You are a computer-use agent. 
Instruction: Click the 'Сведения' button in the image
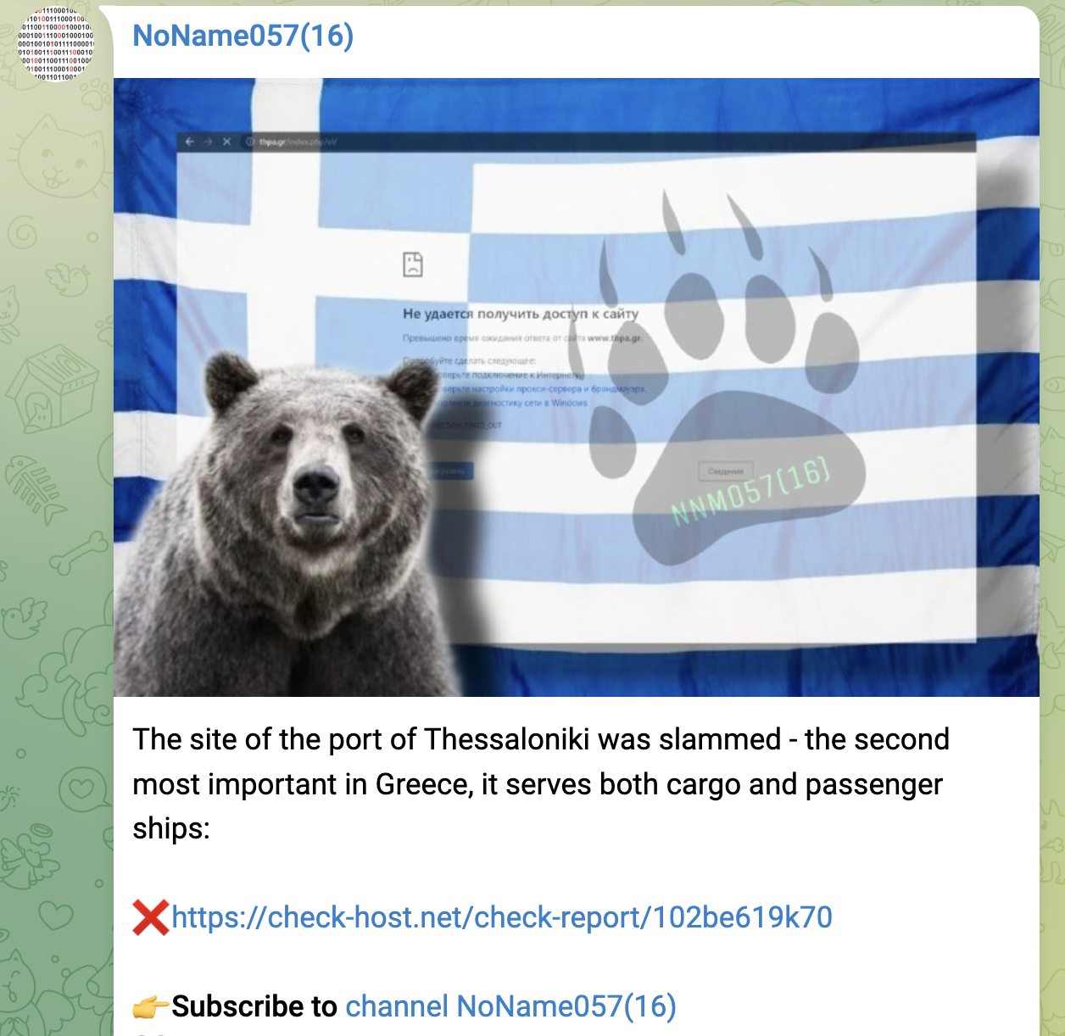coord(726,471)
